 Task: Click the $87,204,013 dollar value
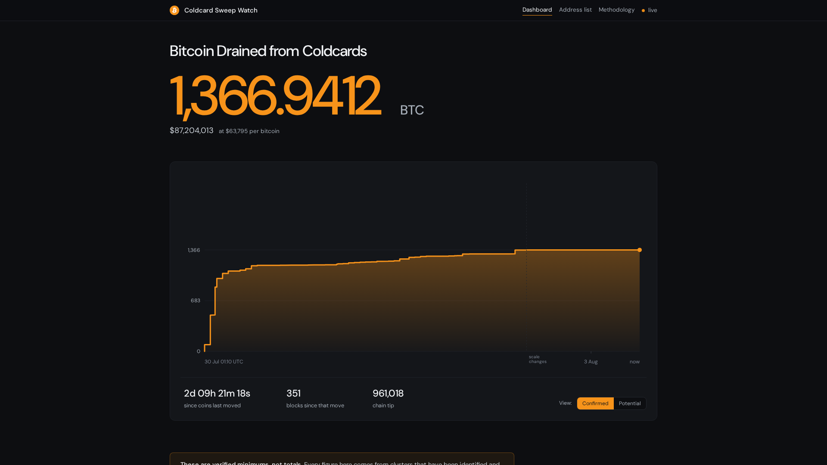coord(192,130)
